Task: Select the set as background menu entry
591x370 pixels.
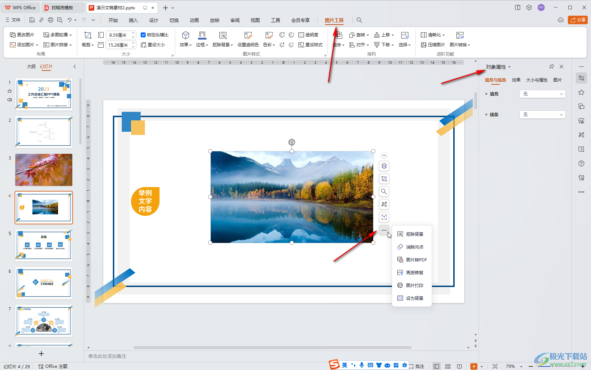Action: (x=412, y=298)
